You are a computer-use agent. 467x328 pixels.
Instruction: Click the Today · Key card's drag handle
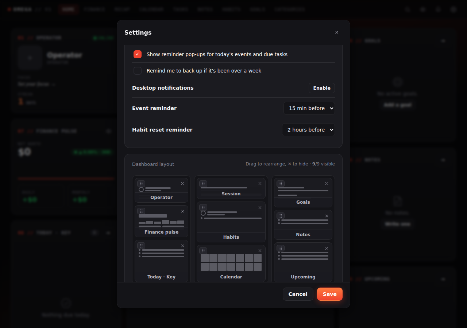coord(141,246)
